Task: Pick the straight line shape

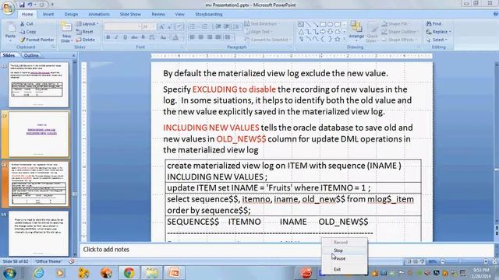Action: pos(308,24)
